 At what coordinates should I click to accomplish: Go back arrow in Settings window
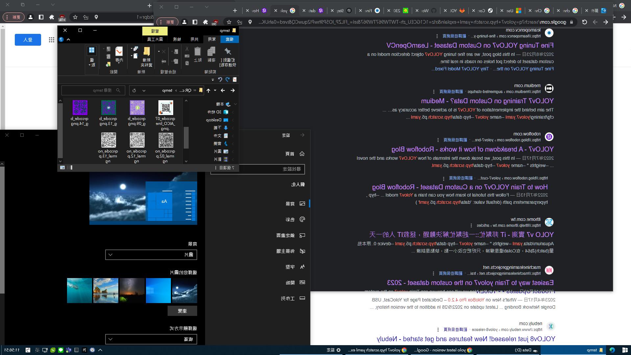[x=302, y=135]
